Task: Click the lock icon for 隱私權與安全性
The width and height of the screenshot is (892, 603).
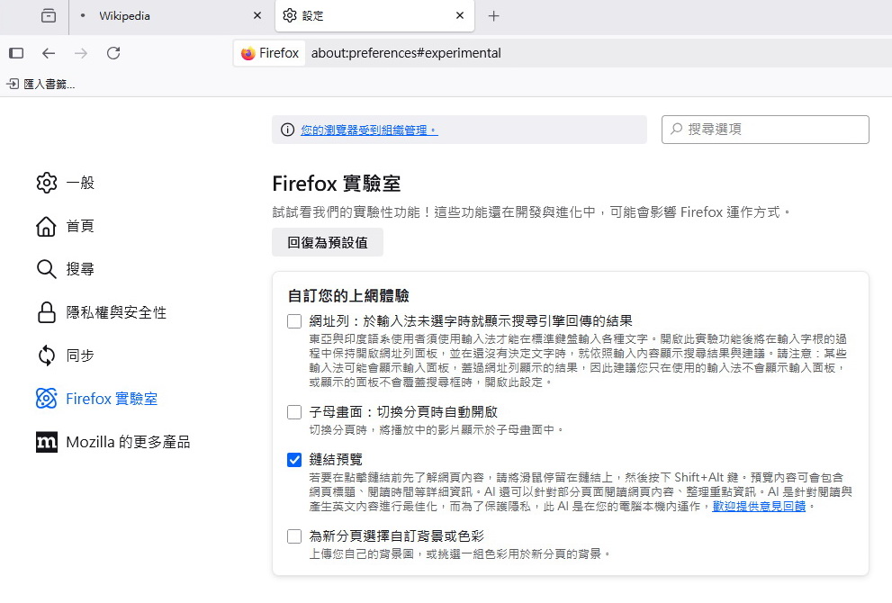Action: (47, 312)
